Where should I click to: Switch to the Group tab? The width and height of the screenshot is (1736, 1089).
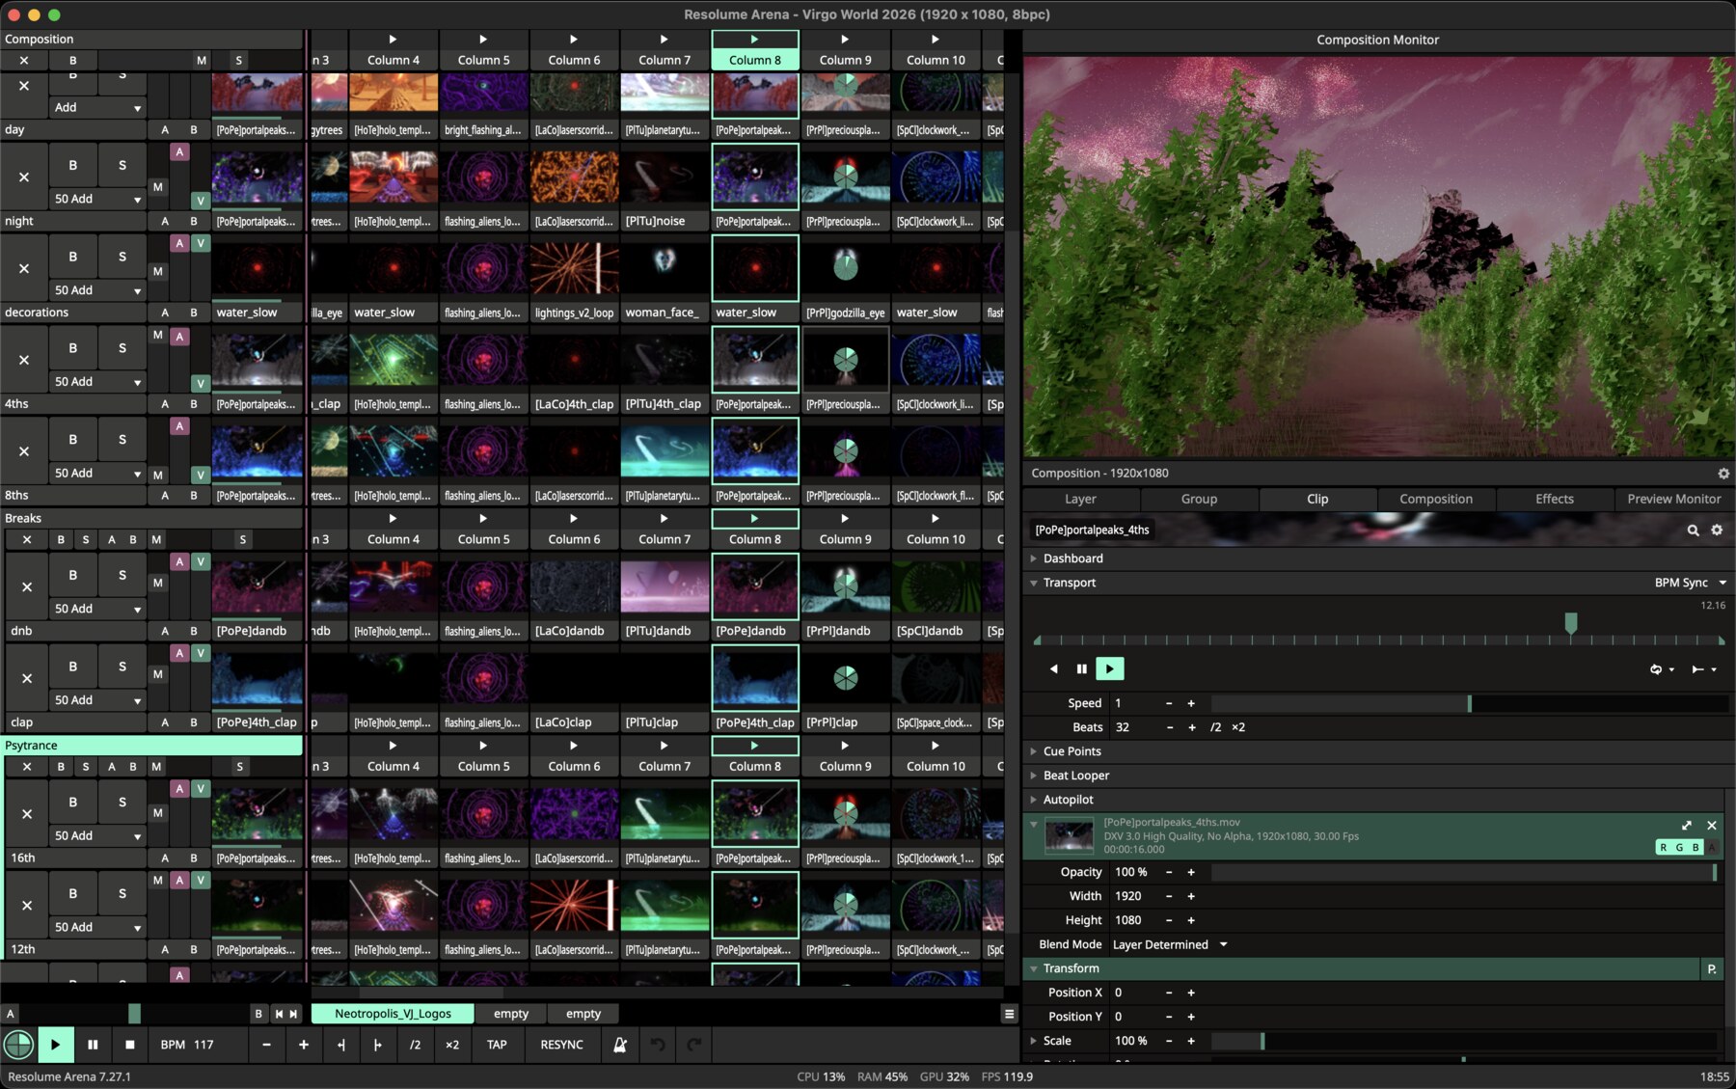pyautogui.click(x=1199, y=500)
